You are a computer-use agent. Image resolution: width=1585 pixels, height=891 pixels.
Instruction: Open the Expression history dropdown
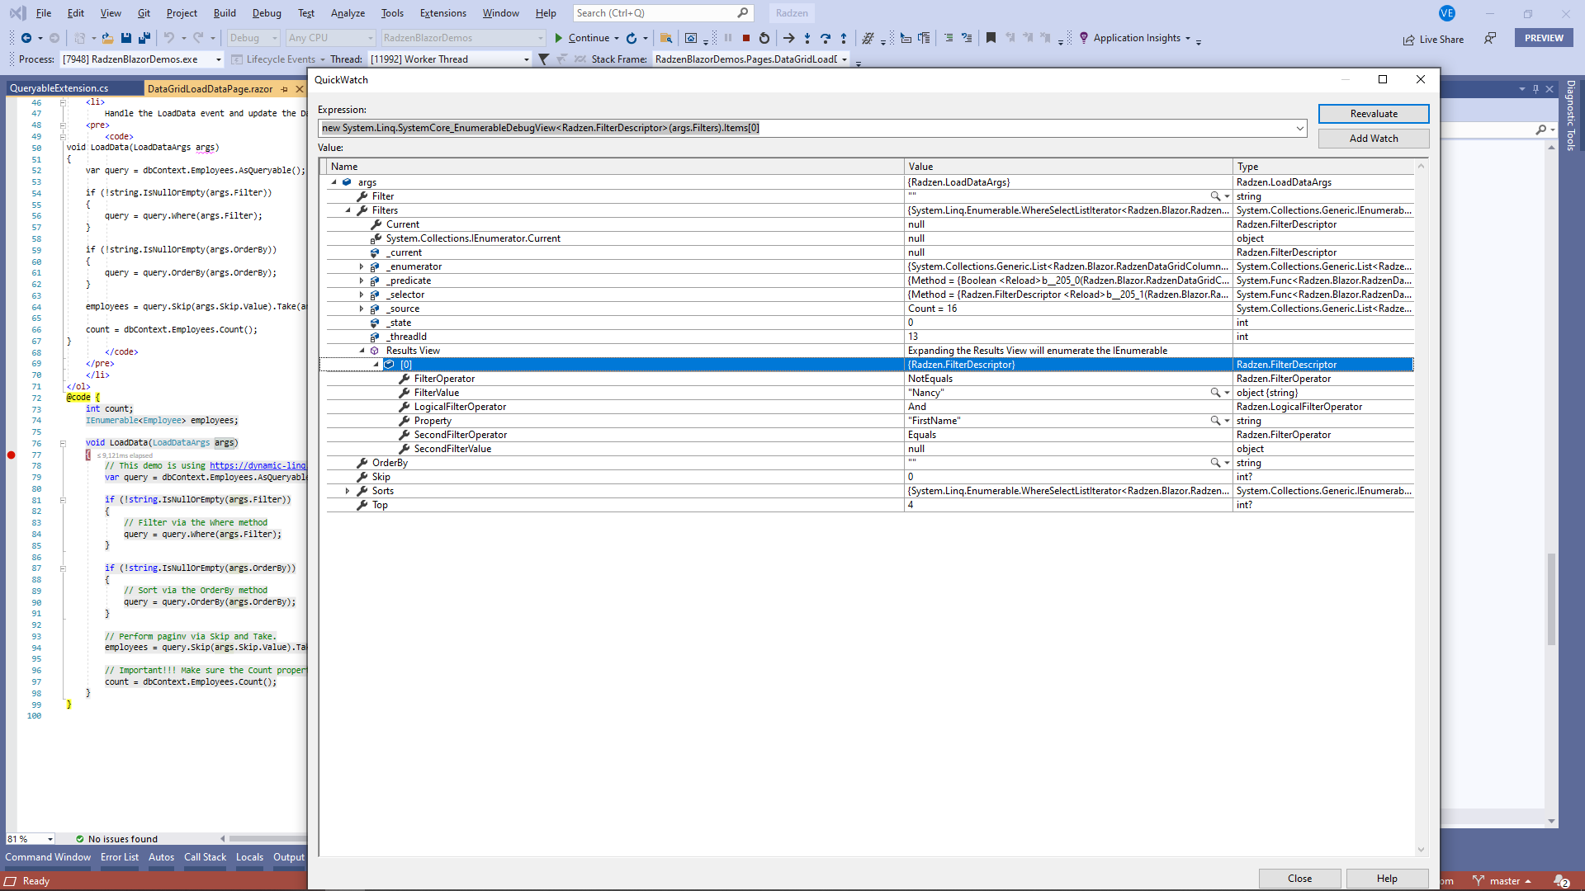click(1300, 128)
